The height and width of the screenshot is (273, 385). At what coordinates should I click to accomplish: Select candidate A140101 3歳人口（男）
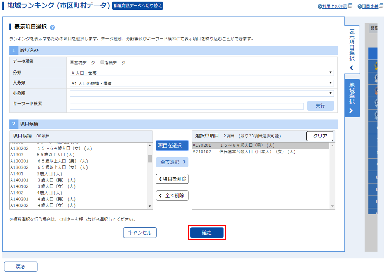coord(79,180)
